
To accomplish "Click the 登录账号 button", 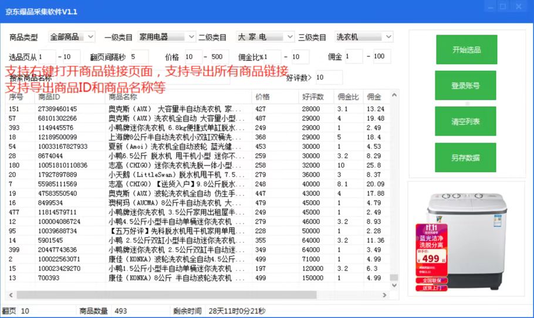I will (x=465, y=86).
